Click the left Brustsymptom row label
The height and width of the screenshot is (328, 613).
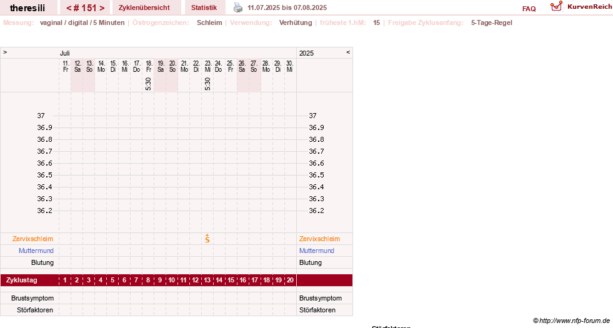coord(32,298)
